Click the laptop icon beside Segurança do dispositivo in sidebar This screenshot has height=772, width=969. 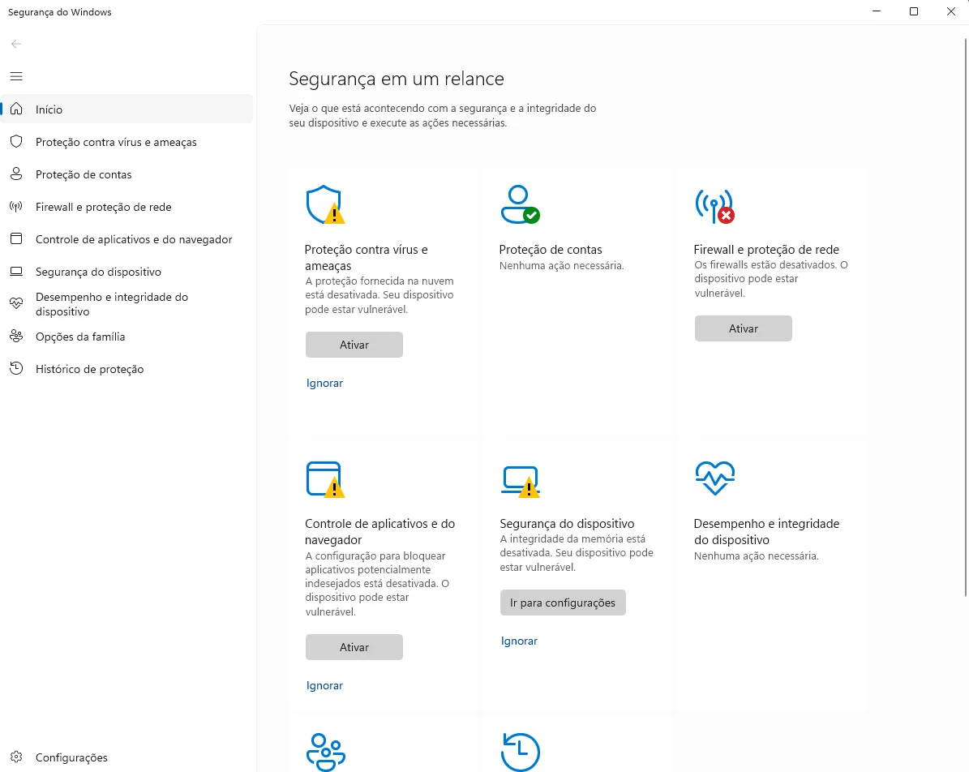tap(16, 272)
